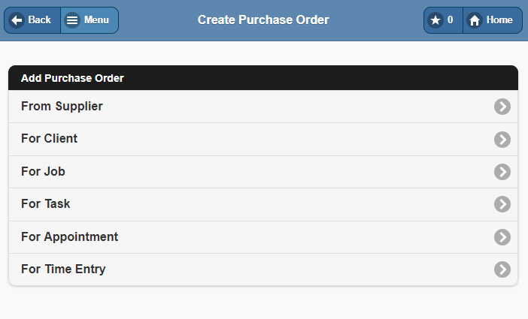Click the Create Purchase Order title
Image resolution: width=528 pixels, height=319 pixels.
[x=263, y=20]
